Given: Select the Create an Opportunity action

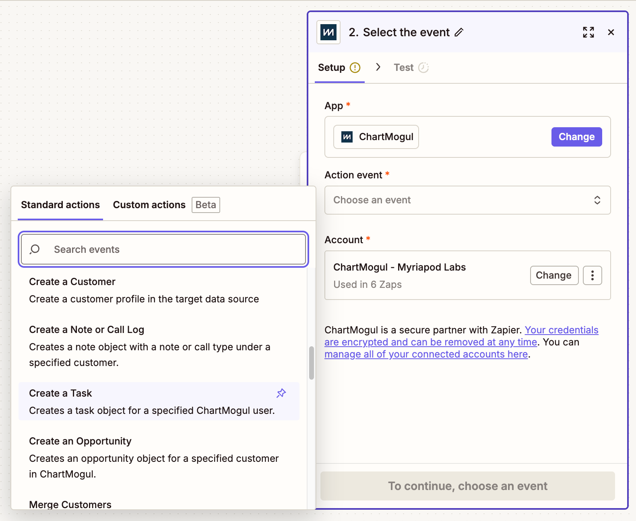Looking at the screenshot, I should tap(159, 457).
